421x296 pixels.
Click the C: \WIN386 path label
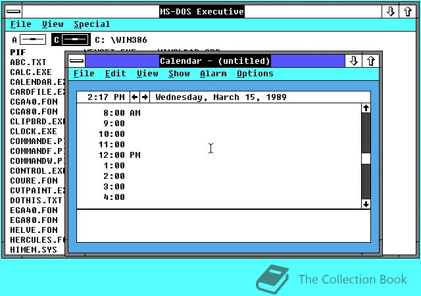(x=121, y=40)
